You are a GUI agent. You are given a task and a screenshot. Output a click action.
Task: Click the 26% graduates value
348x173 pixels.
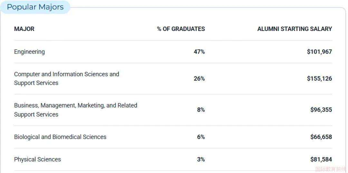tap(199, 78)
